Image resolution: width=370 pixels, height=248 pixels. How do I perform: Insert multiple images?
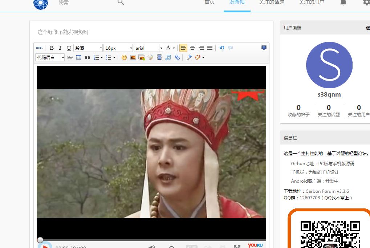142,57
